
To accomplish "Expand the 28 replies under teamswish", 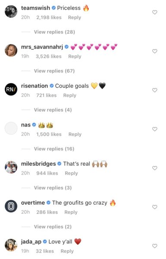I will tap(54, 32).
